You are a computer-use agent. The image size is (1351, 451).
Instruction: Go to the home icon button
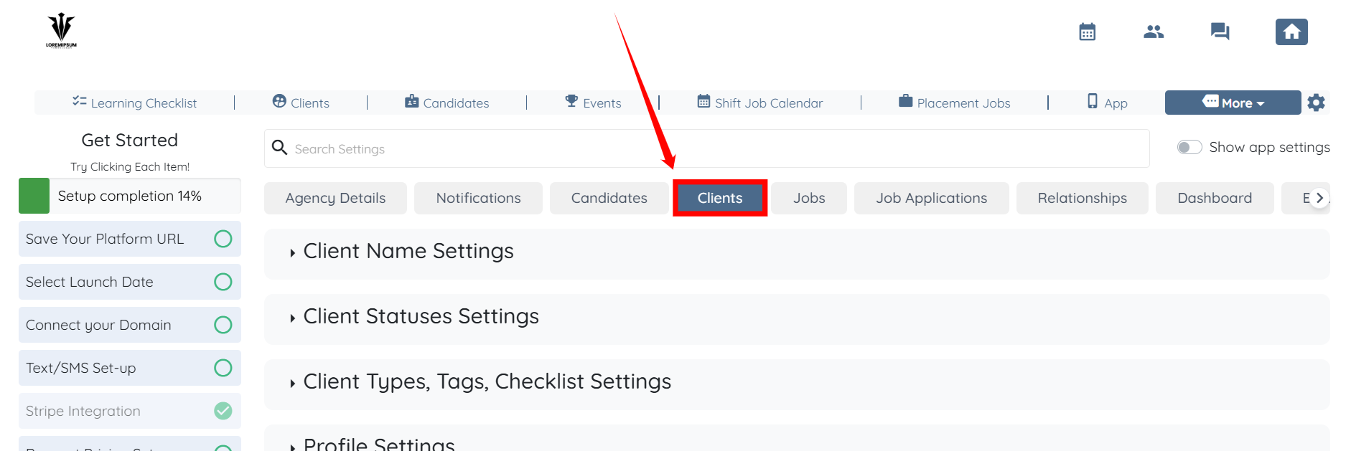pos(1291,32)
